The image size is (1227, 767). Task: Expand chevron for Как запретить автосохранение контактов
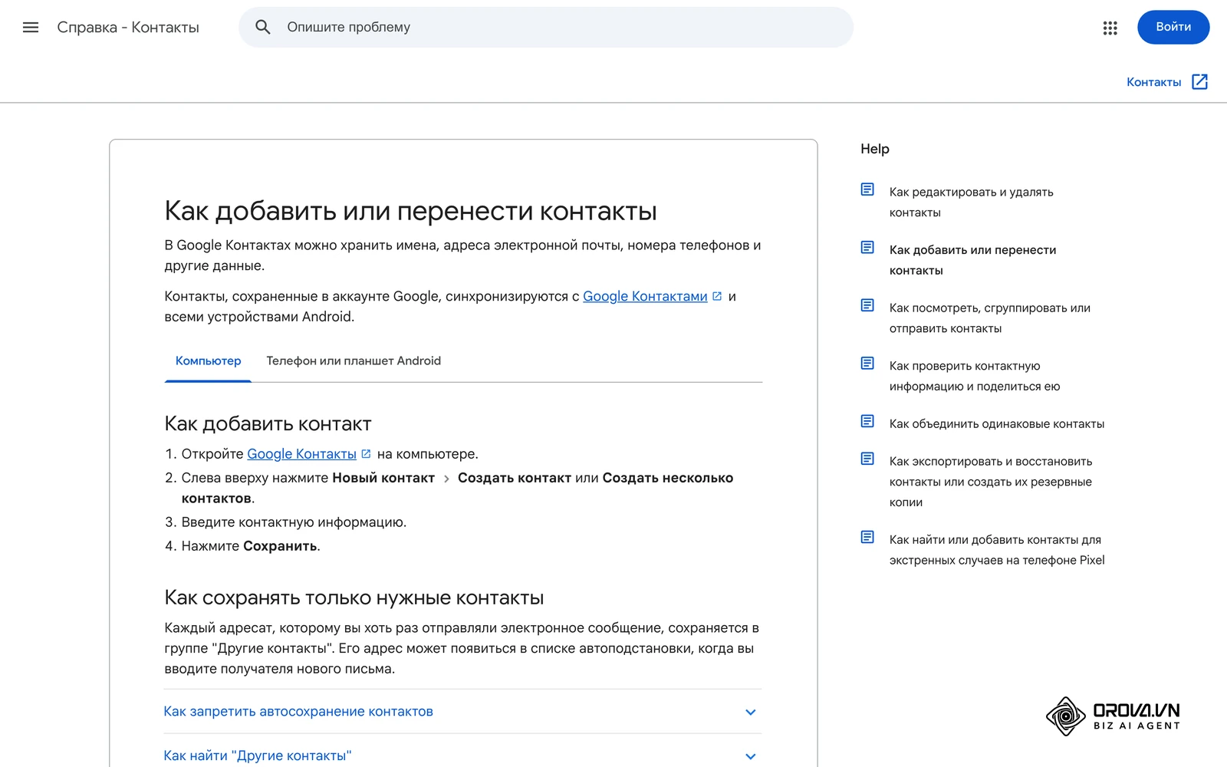coord(751,712)
